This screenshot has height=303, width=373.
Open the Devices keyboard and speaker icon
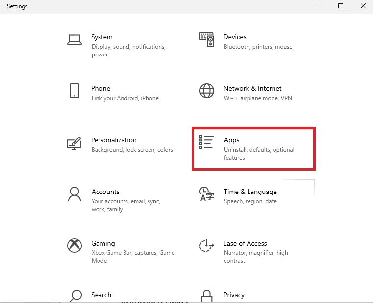pyautogui.click(x=207, y=39)
